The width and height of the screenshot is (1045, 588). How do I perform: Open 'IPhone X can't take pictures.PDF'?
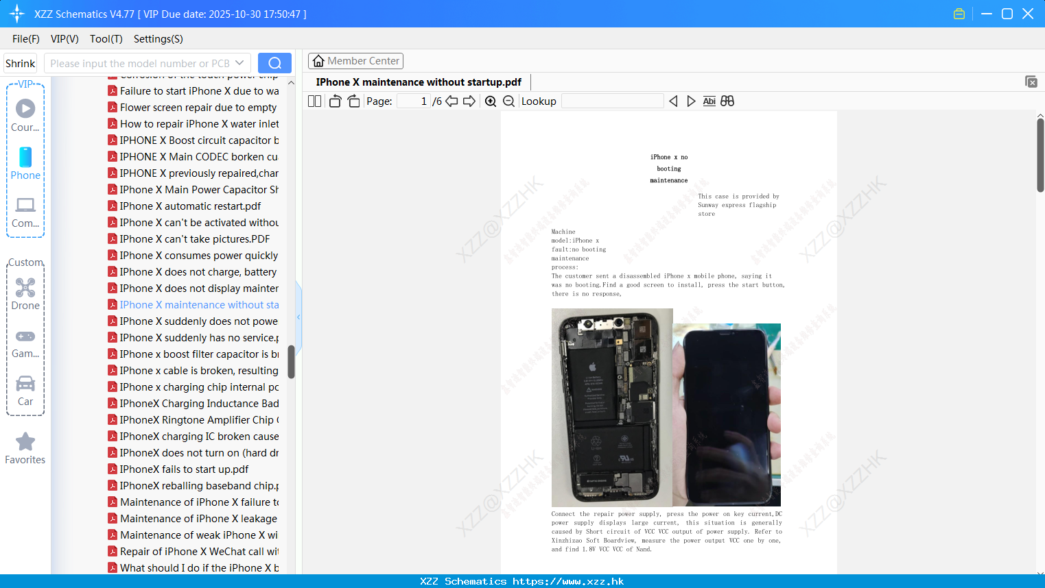(x=189, y=239)
